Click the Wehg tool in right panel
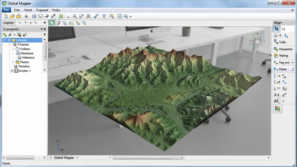Viewport: 297px width, 167px height. (x=281, y=55)
